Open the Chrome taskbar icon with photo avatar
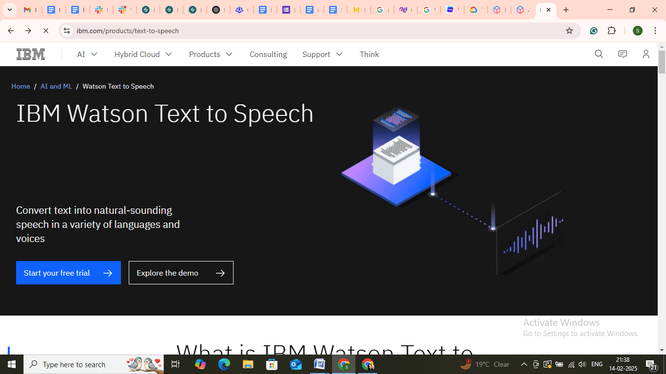The image size is (666, 374). tap(368, 364)
